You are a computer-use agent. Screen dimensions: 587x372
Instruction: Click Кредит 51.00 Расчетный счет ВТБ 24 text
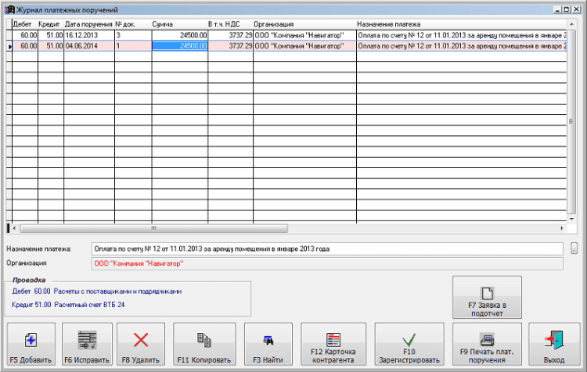point(68,305)
